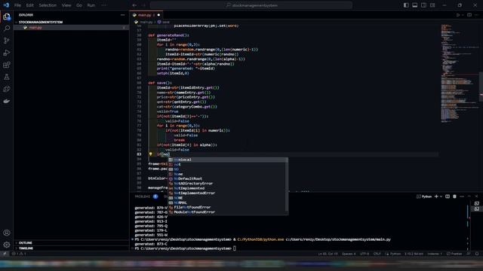Screen dimensions: 483x271
Task: Open the Extensions view
Action: click(7, 65)
